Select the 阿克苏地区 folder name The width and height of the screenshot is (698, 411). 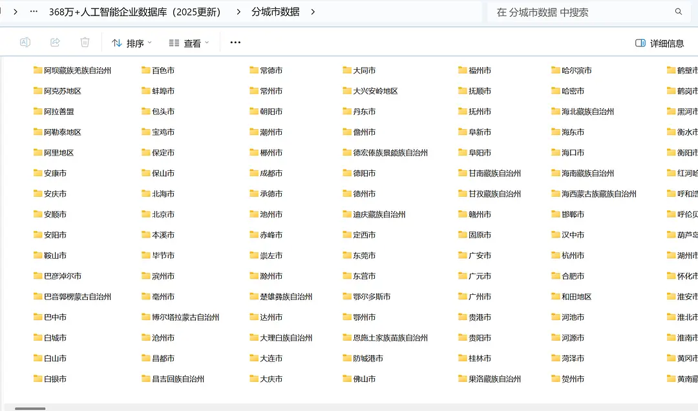pyautogui.click(x=63, y=91)
